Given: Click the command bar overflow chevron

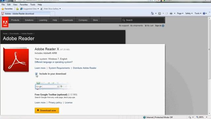Looking at the screenshot, I should [x=210, y=12].
